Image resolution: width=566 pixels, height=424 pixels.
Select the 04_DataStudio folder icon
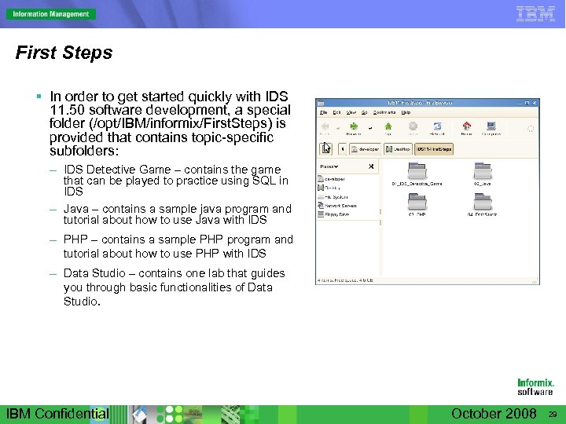point(483,202)
